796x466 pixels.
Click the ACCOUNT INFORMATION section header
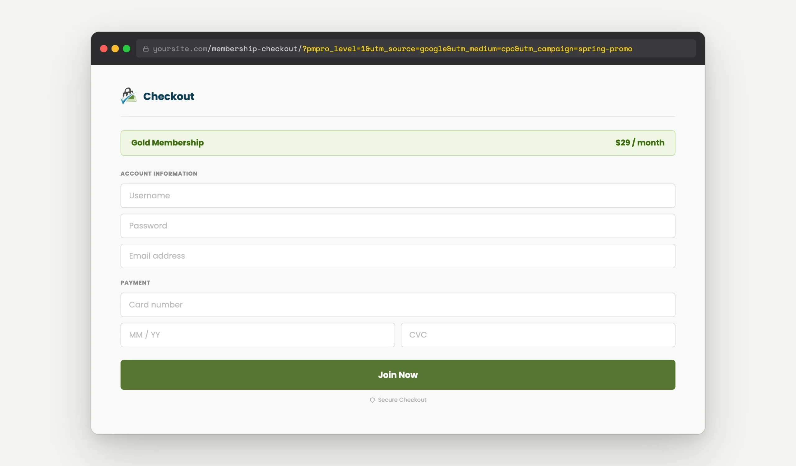pyautogui.click(x=159, y=173)
